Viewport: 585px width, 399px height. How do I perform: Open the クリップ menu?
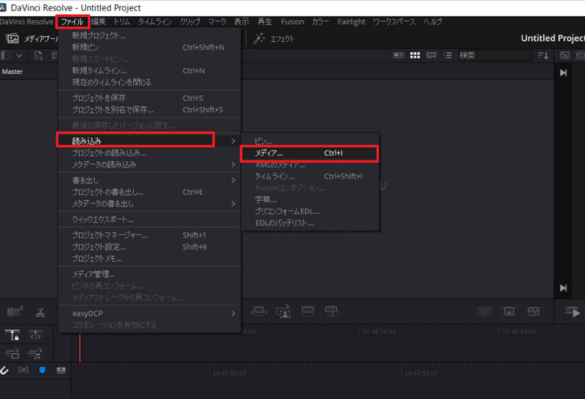click(x=190, y=22)
